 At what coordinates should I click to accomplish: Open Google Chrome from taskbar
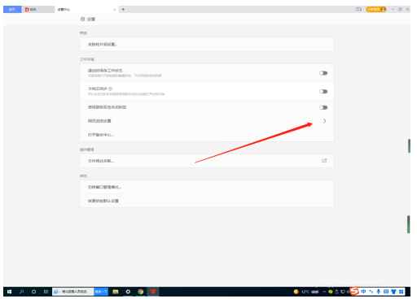140,292
